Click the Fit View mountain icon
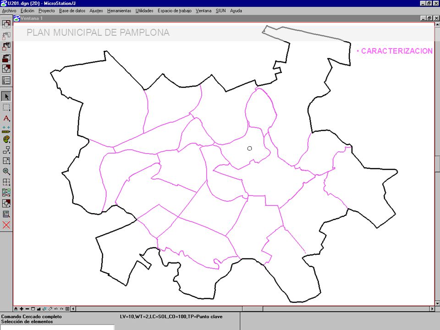This screenshot has width=440, height=330. click(38, 309)
